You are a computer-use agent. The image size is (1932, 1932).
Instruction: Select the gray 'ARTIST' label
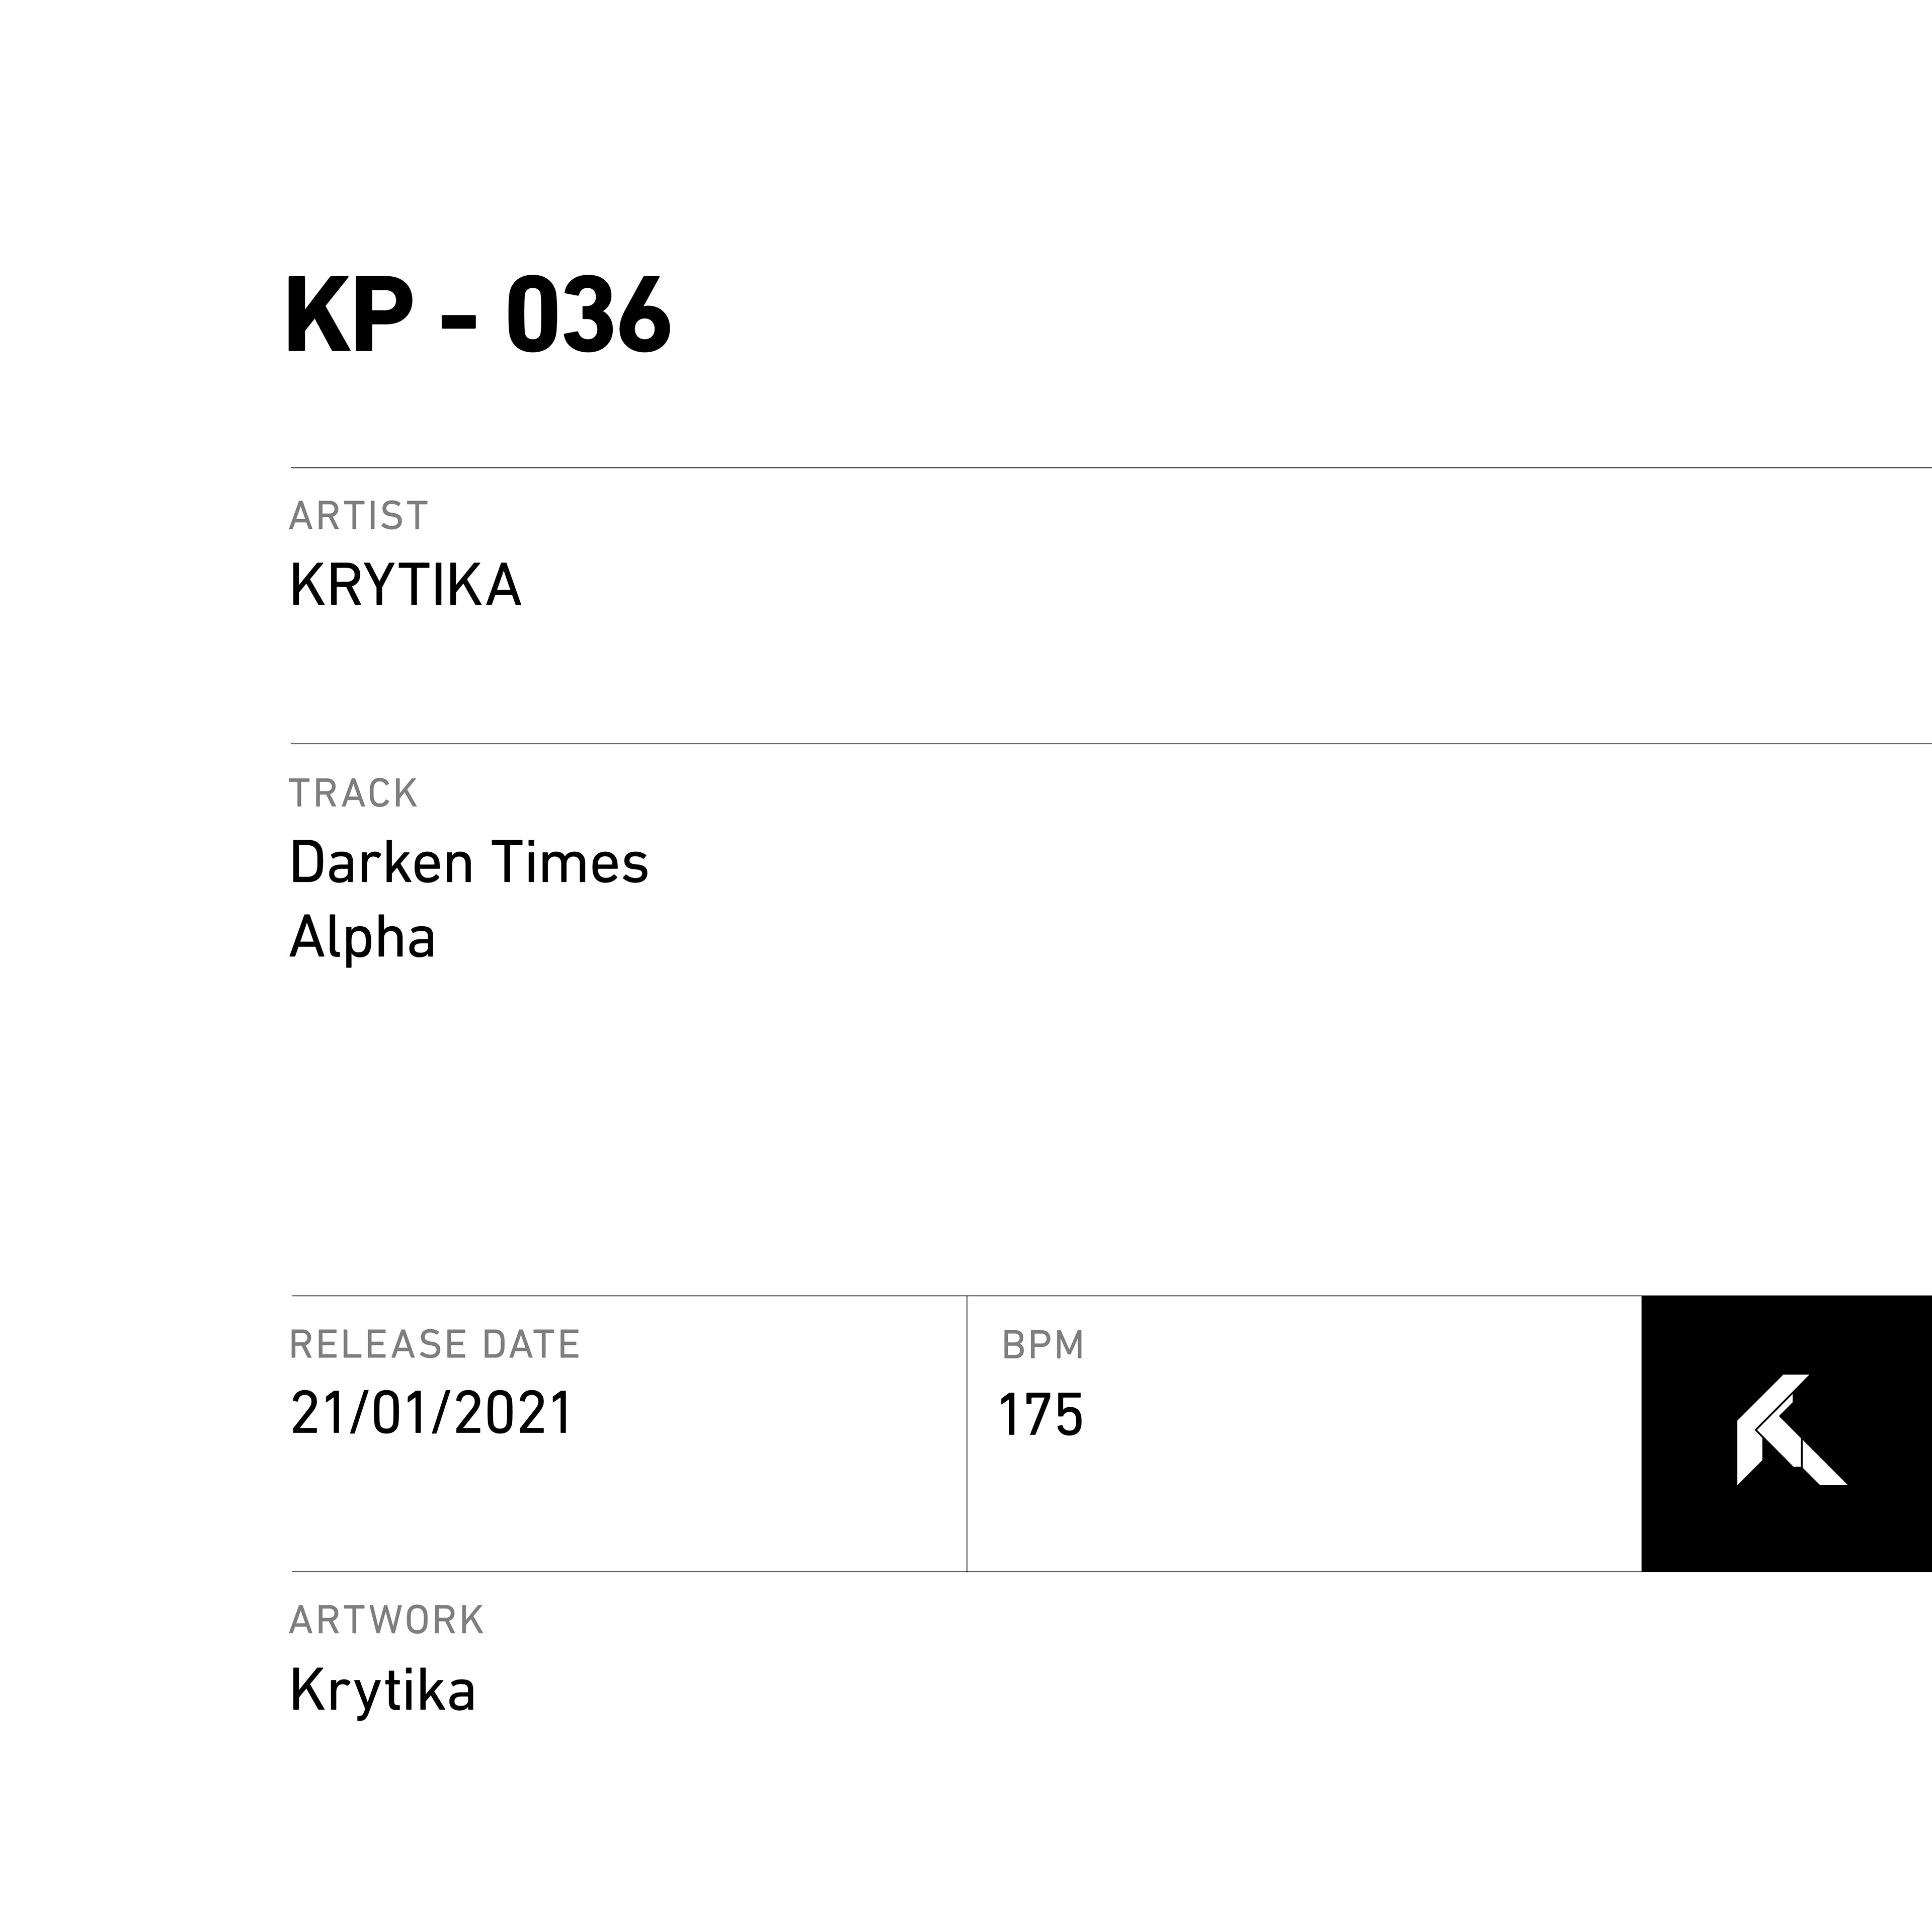pyautogui.click(x=358, y=516)
